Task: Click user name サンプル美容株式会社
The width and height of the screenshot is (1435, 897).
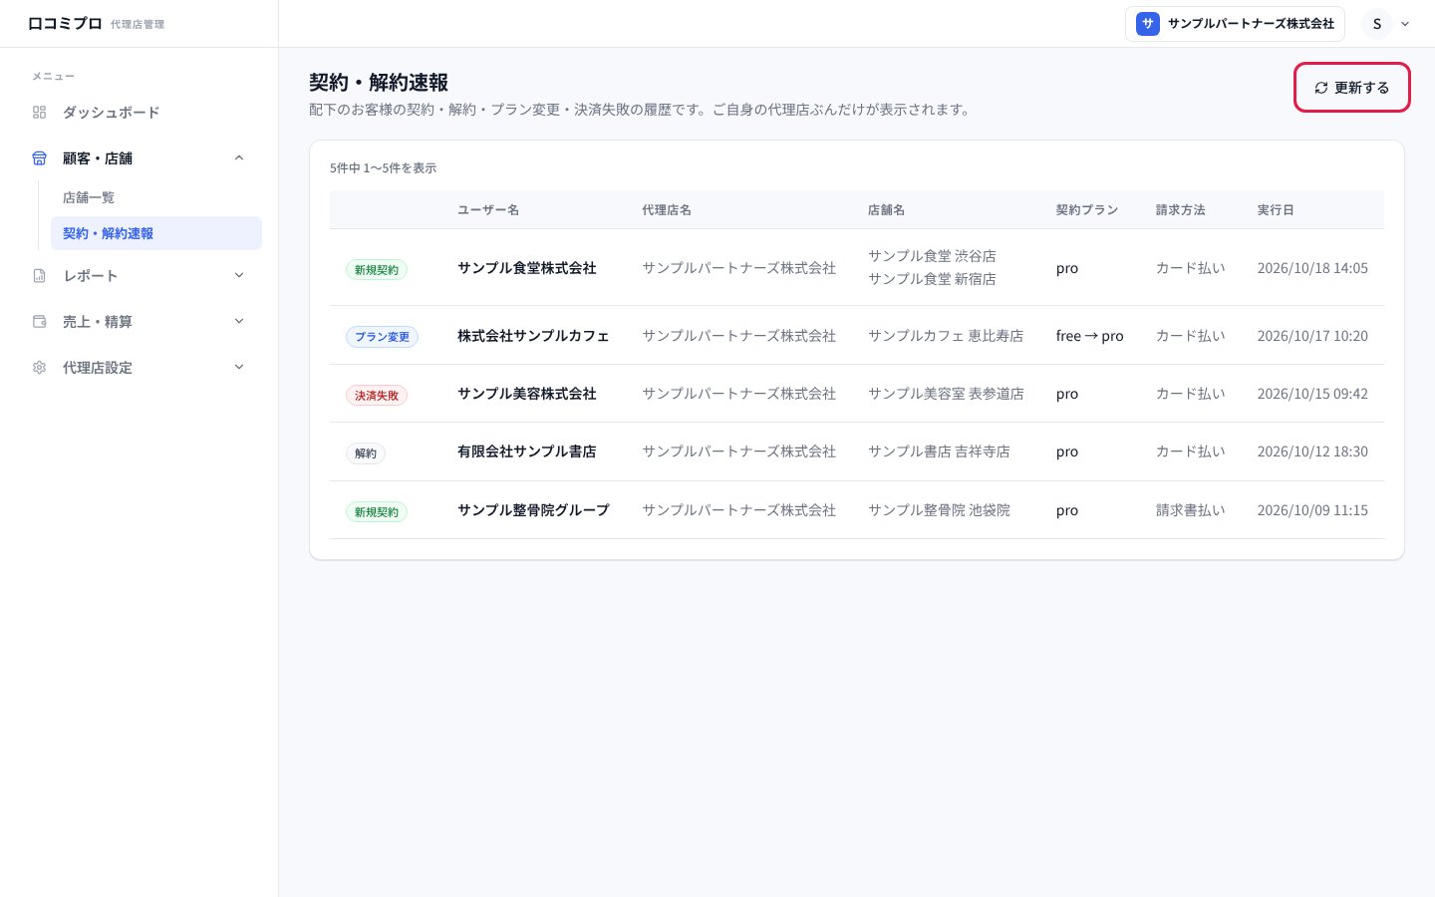Action: pyautogui.click(x=527, y=394)
